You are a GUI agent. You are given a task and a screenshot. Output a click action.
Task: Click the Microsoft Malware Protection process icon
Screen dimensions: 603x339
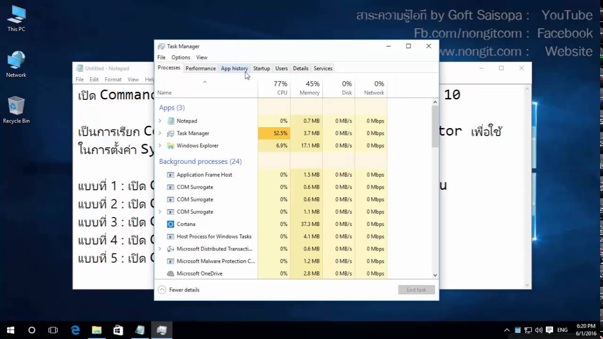click(x=171, y=261)
